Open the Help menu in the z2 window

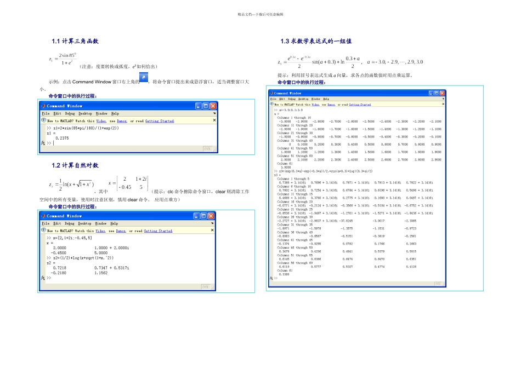click(x=114, y=223)
